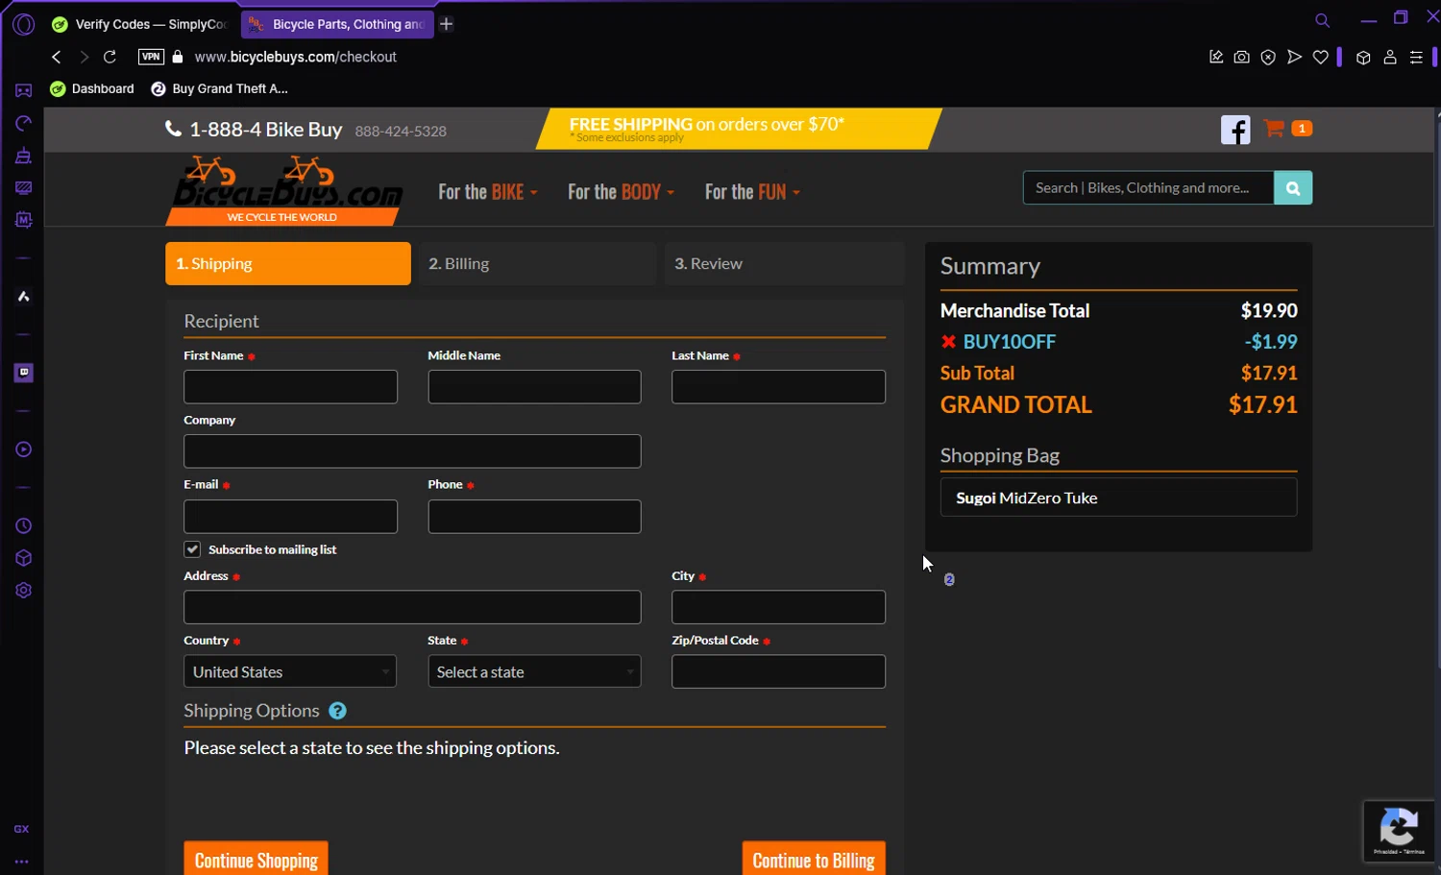
Task: Click the Continue to Billing button
Action: (x=814, y=860)
